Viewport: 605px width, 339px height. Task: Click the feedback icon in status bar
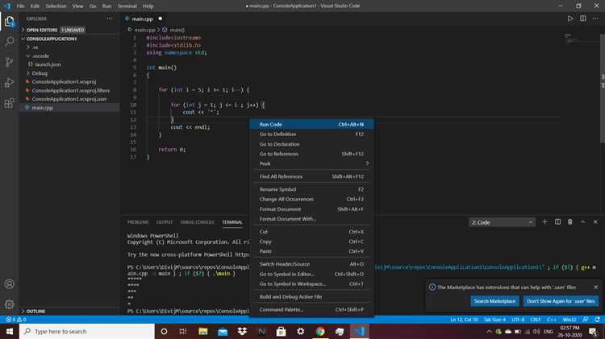[586, 320]
